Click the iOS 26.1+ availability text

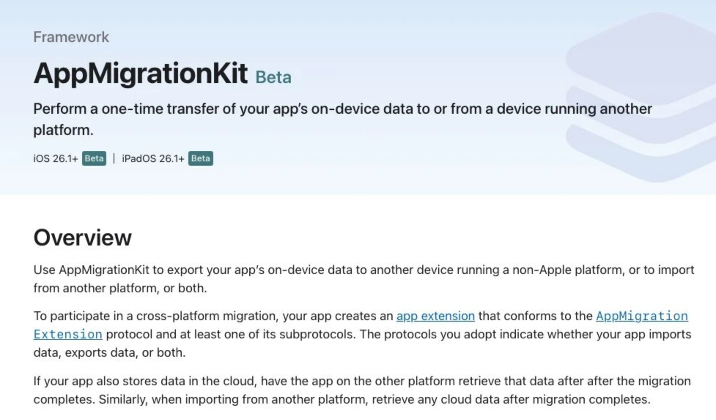point(55,159)
